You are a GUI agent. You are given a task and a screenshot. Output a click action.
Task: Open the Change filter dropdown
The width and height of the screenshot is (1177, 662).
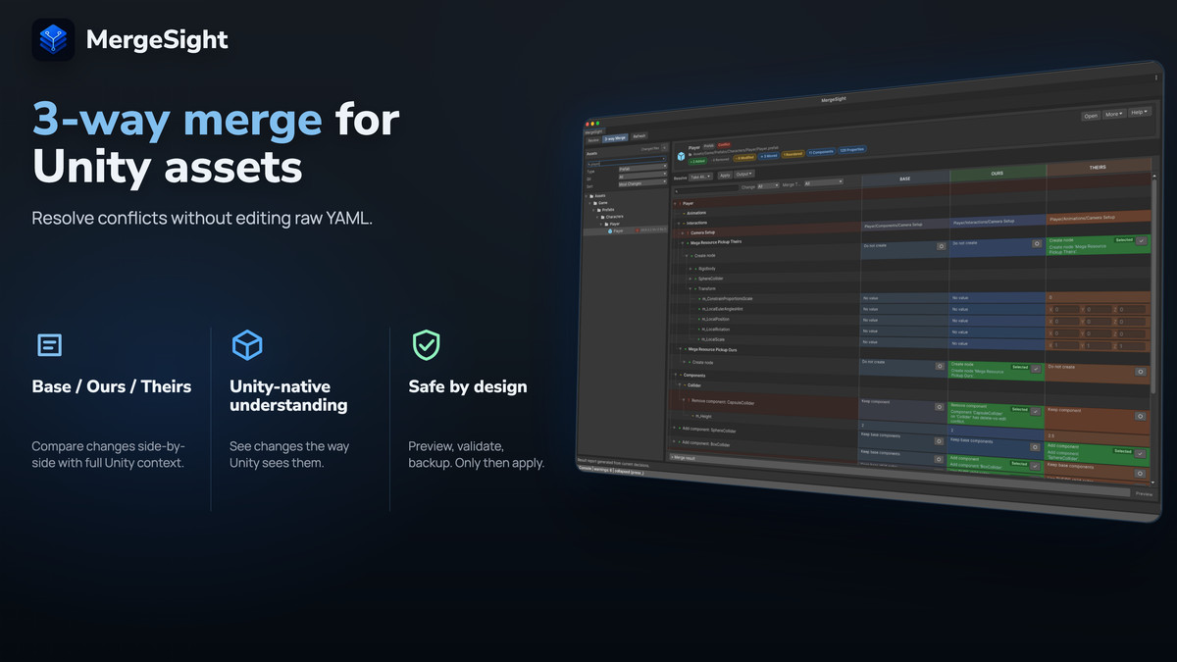point(768,185)
